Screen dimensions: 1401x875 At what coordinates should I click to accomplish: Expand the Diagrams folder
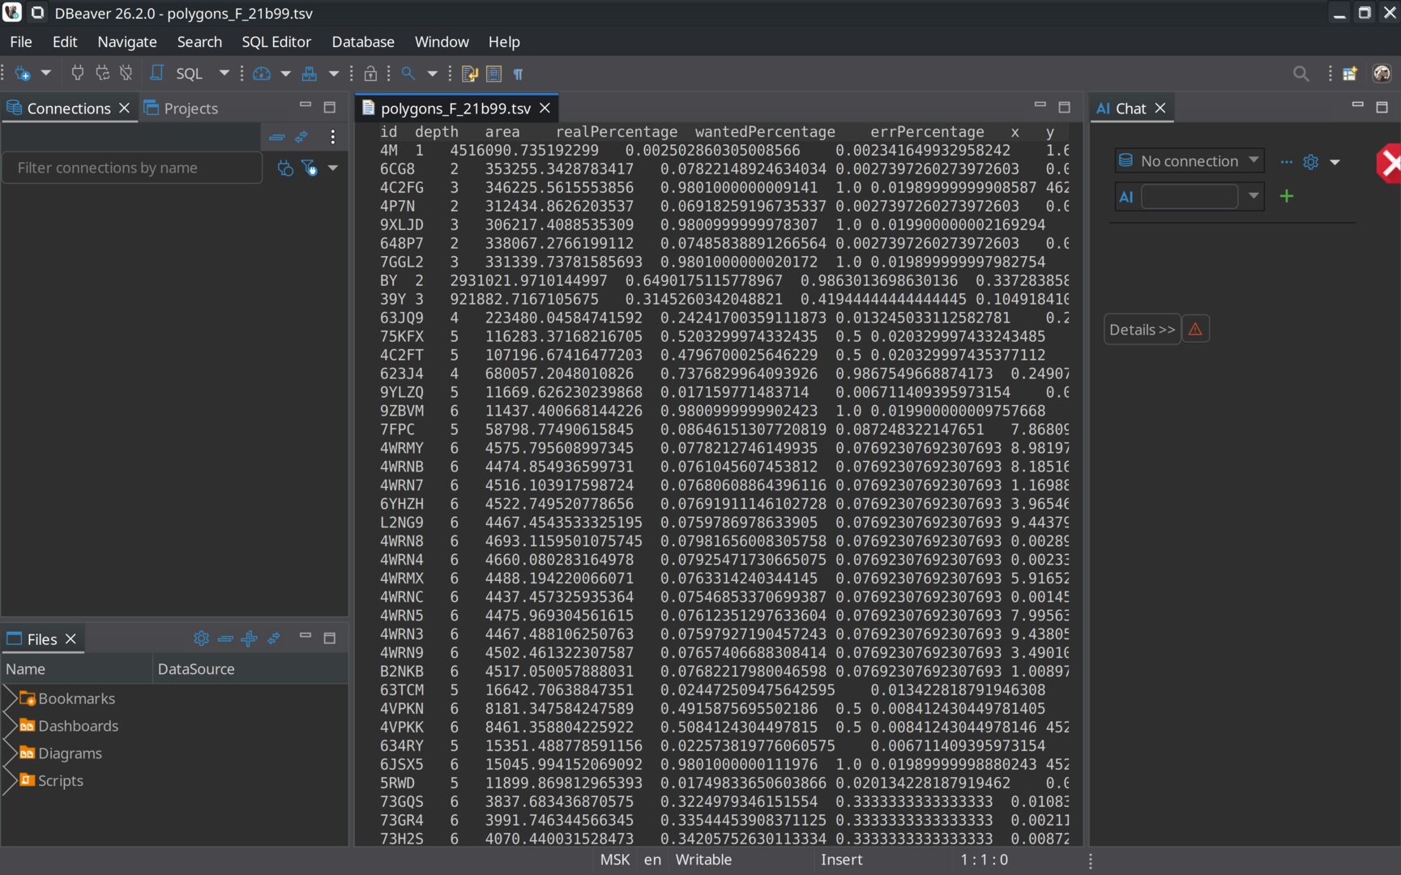[10, 753]
